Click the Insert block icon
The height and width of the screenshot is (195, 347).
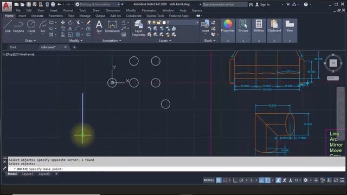click(x=205, y=27)
